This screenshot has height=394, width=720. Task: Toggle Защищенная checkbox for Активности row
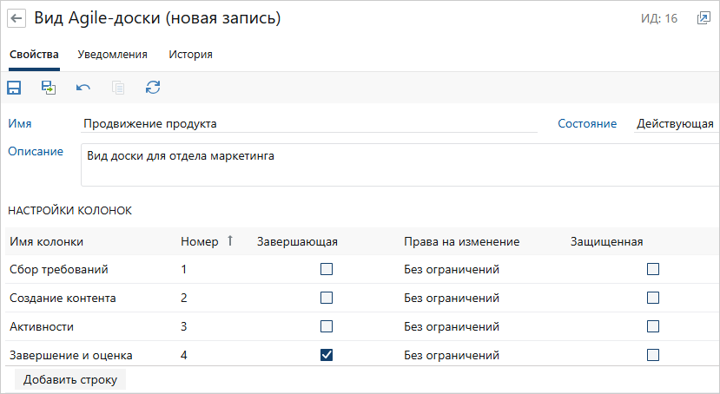653,327
